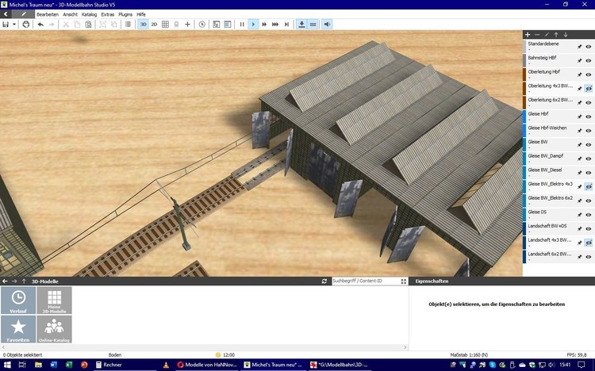Toggle sound with the speaker icon
Viewport: 595px width, 371px height.
coord(328,25)
